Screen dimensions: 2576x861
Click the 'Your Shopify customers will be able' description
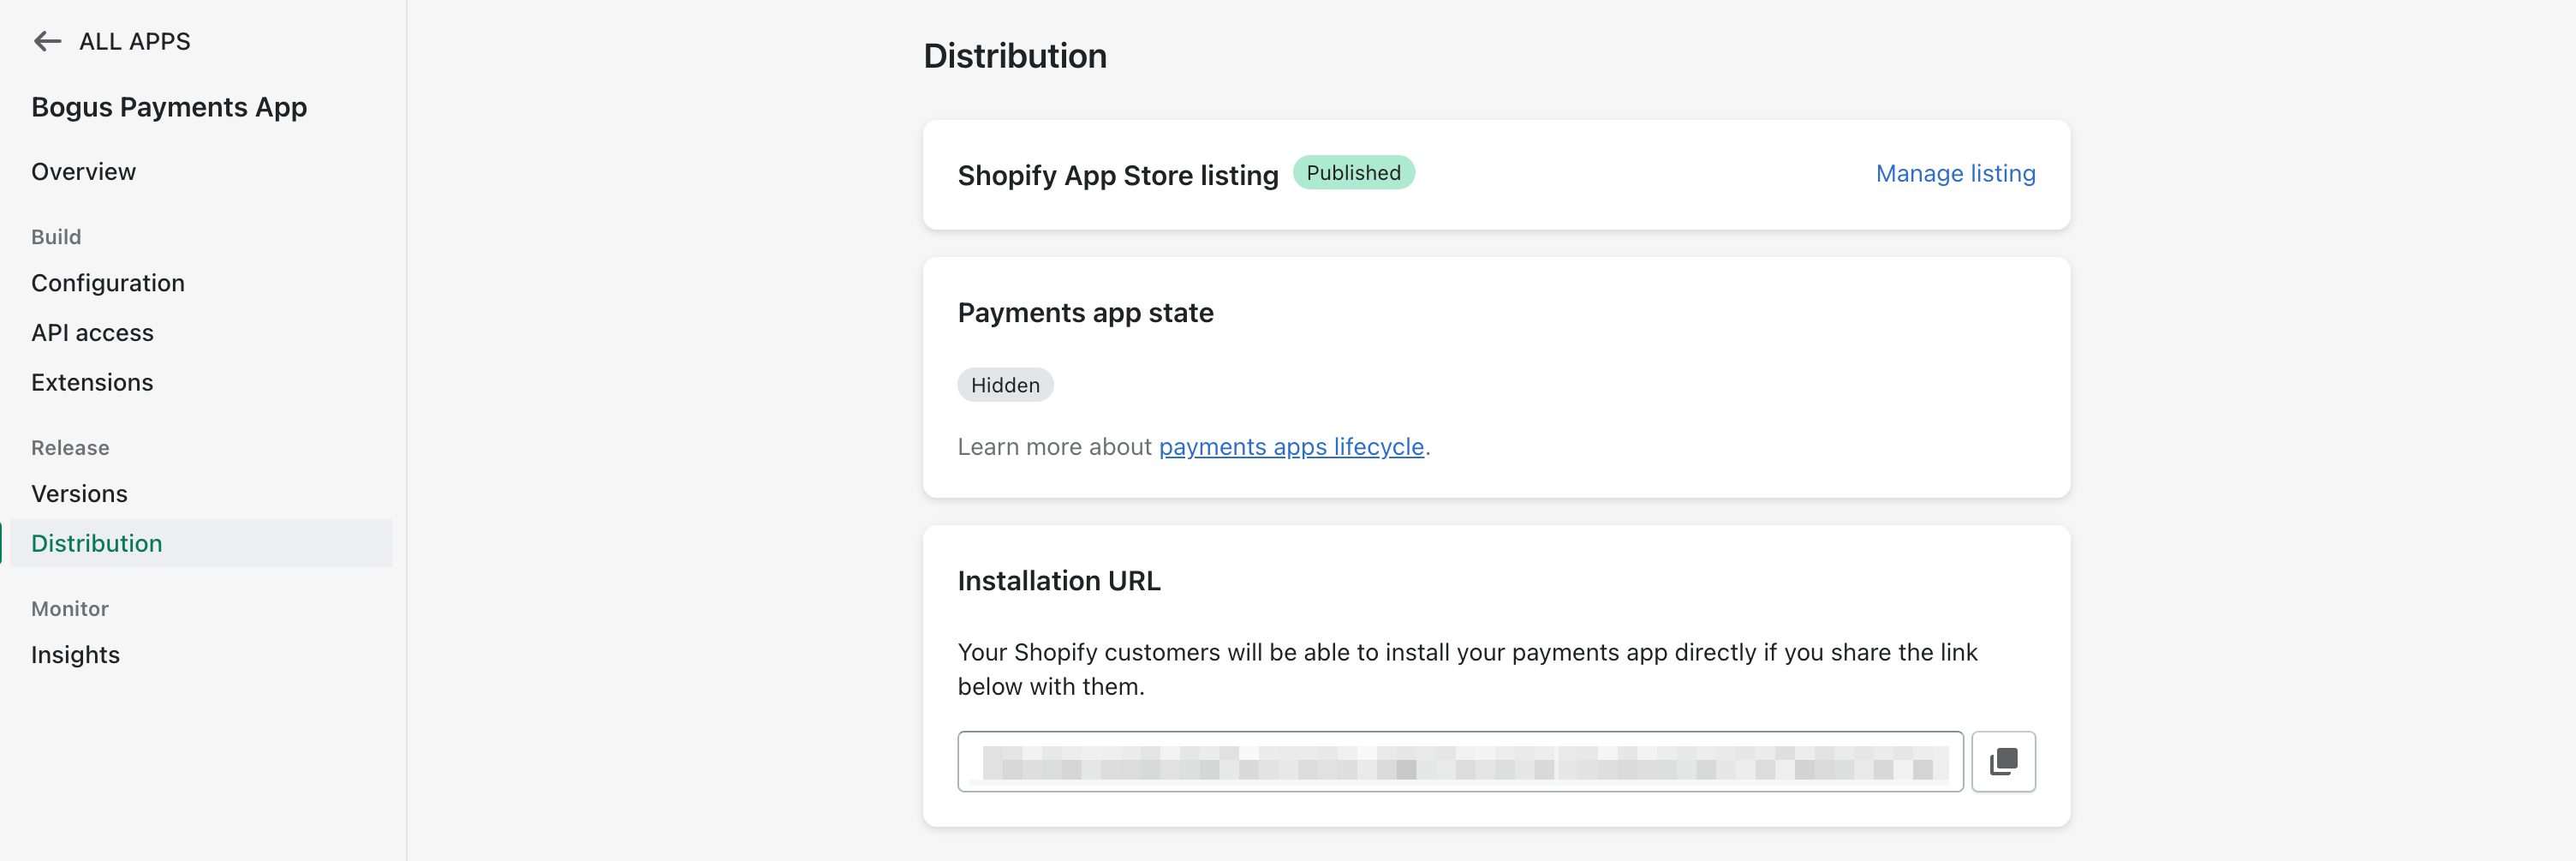1466,669
